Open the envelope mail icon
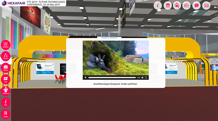This screenshot has height=121, width=218. (x=206, y=5)
